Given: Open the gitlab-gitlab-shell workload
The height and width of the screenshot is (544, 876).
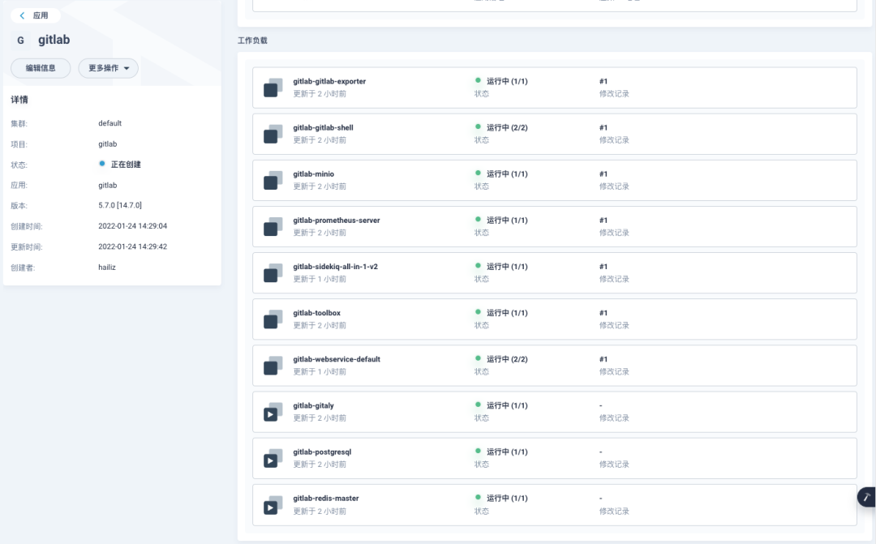Looking at the screenshot, I should 323,127.
